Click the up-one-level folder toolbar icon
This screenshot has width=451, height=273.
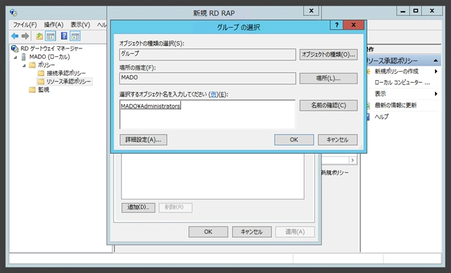point(39,36)
